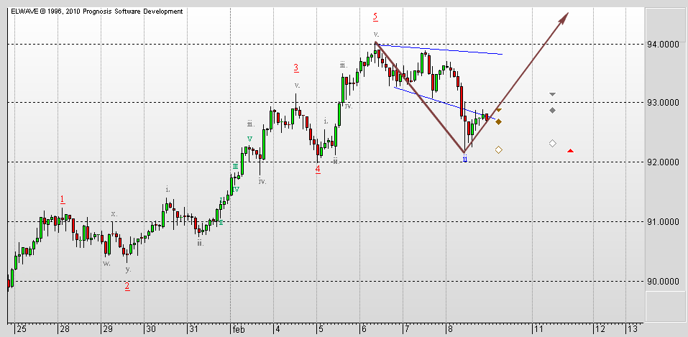This screenshot has height=337, width=688.
Task: Select the hollow gold diamond marker
Action: tap(498, 149)
